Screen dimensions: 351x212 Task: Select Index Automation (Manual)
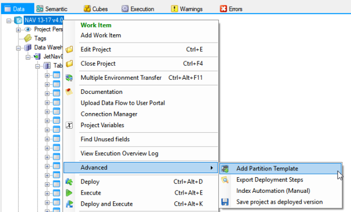pyautogui.click(x=281, y=191)
